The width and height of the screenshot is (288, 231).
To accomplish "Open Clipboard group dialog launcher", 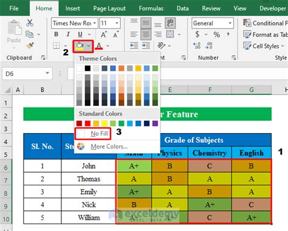I will click(x=43, y=58).
